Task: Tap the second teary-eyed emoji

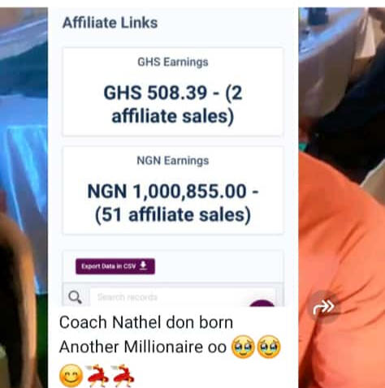Action: (x=269, y=347)
